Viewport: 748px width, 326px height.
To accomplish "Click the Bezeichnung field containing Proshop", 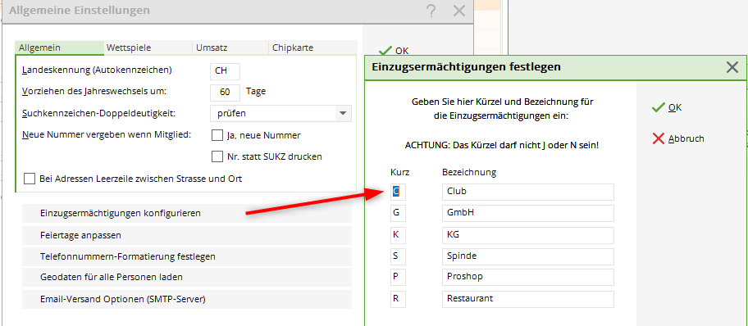I will pos(528,277).
